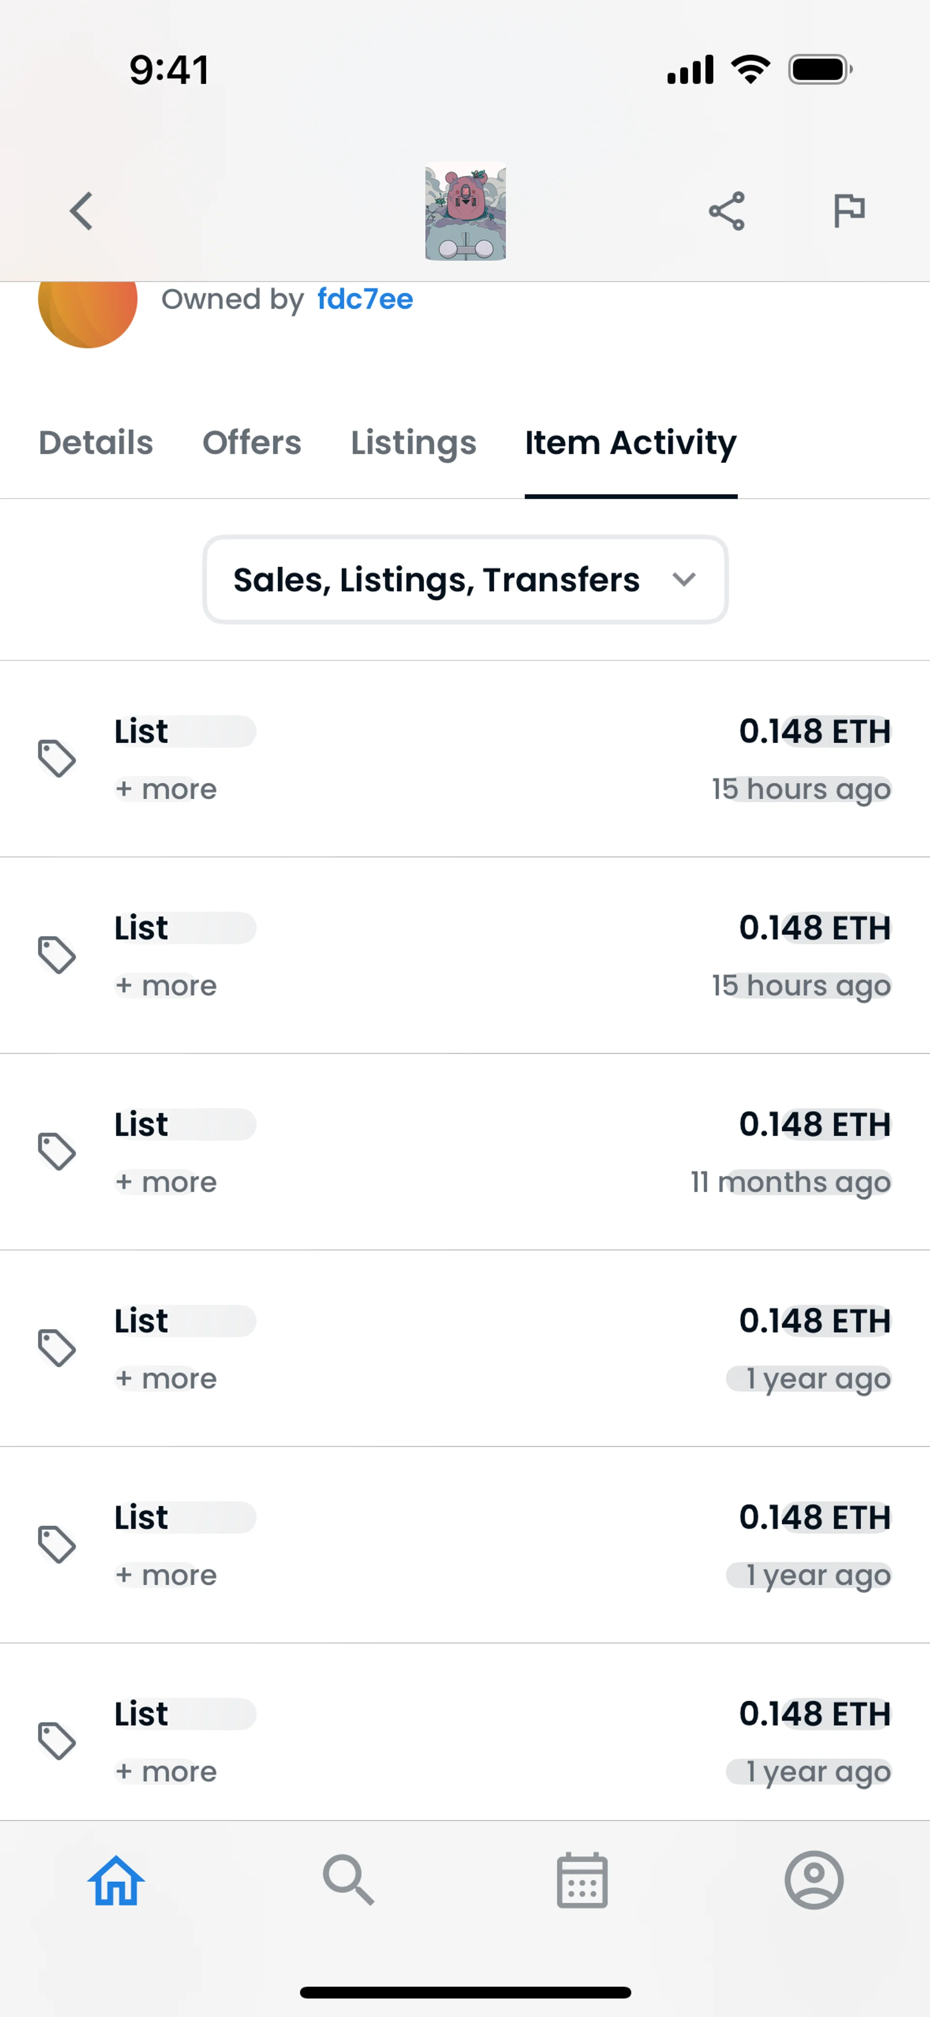Tap the 11 months ago timestamp
930x2017 pixels.
click(x=790, y=1182)
